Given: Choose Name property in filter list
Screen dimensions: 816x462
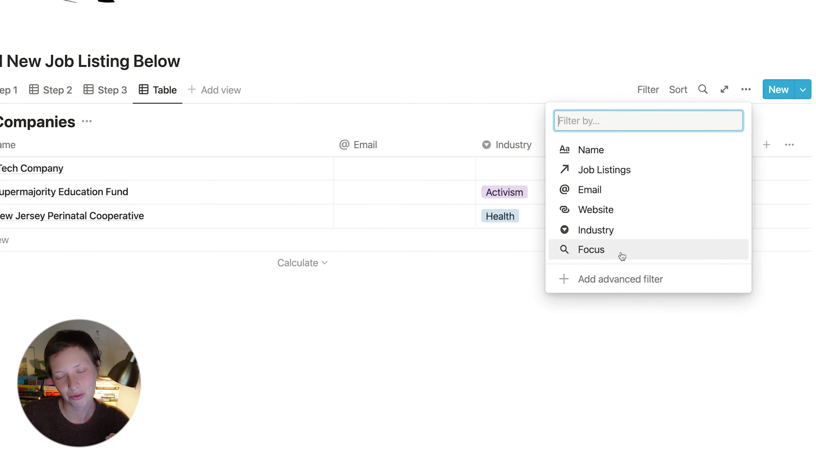Looking at the screenshot, I should pyautogui.click(x=648, y=150).
